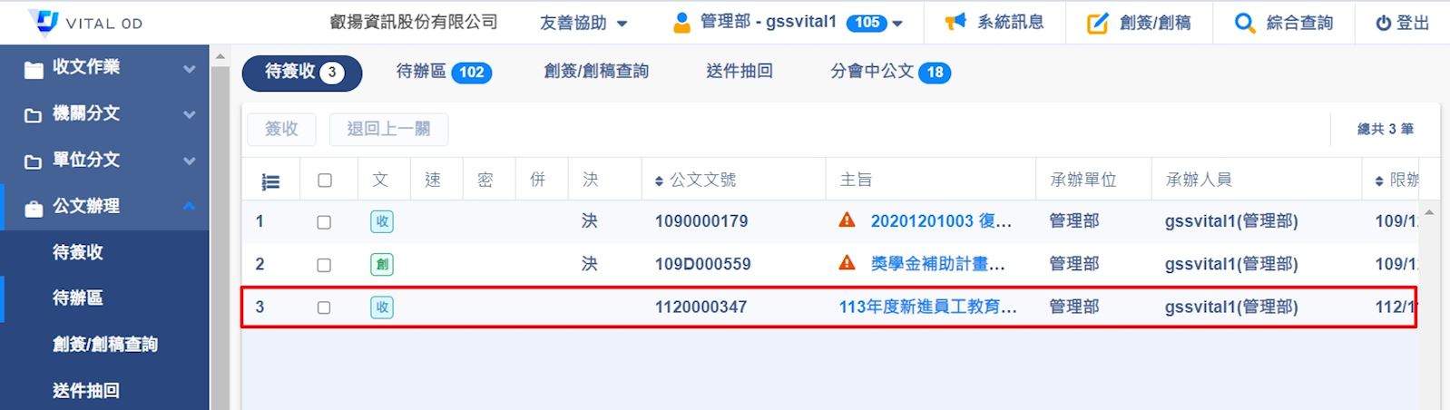Click the green 創 badge in row 2

coord(382,265)
